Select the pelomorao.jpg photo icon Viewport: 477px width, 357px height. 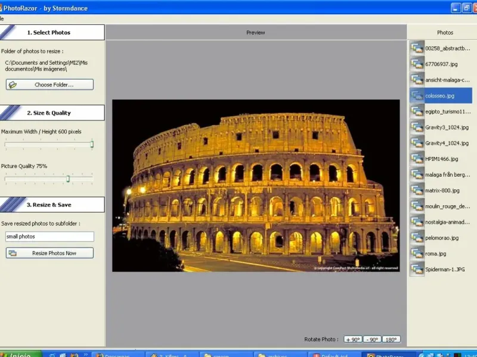417,238
